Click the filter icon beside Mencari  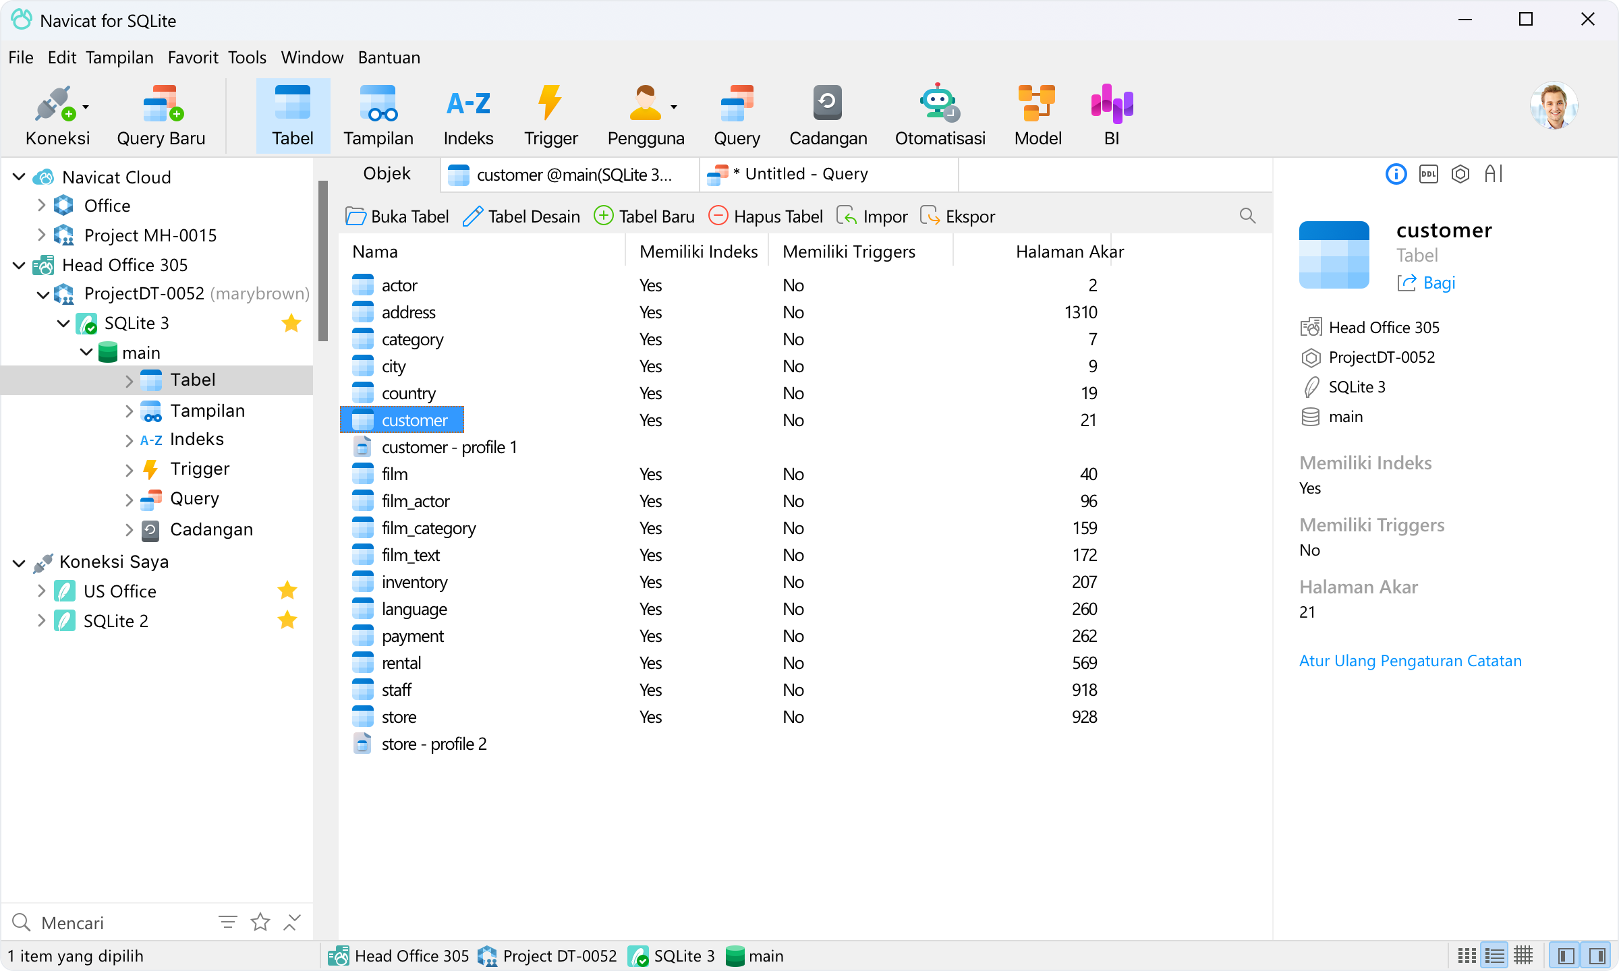(x=228, y=922)
